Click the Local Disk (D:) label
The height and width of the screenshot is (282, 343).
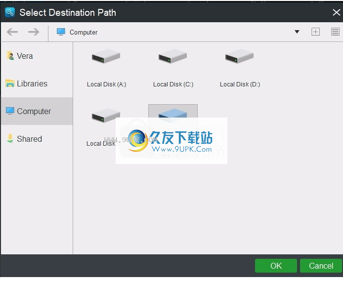click(x=240, y=84)
